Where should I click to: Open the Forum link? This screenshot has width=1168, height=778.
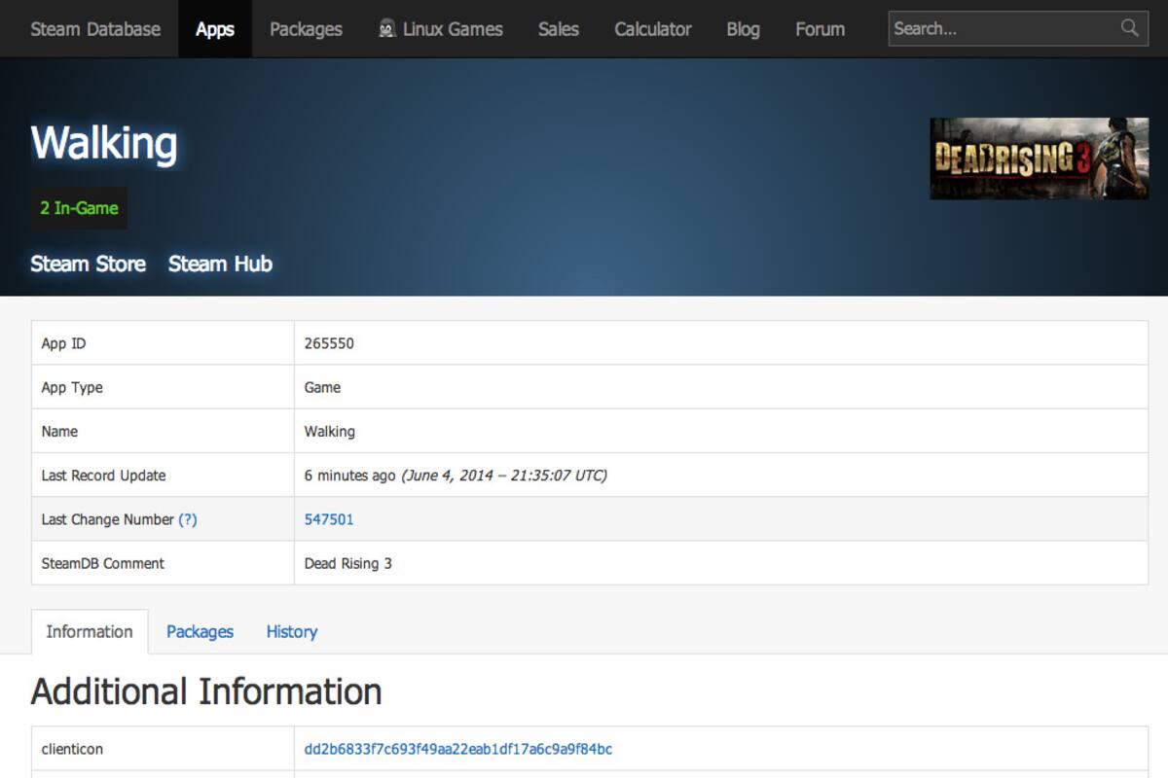pos(820,29)
